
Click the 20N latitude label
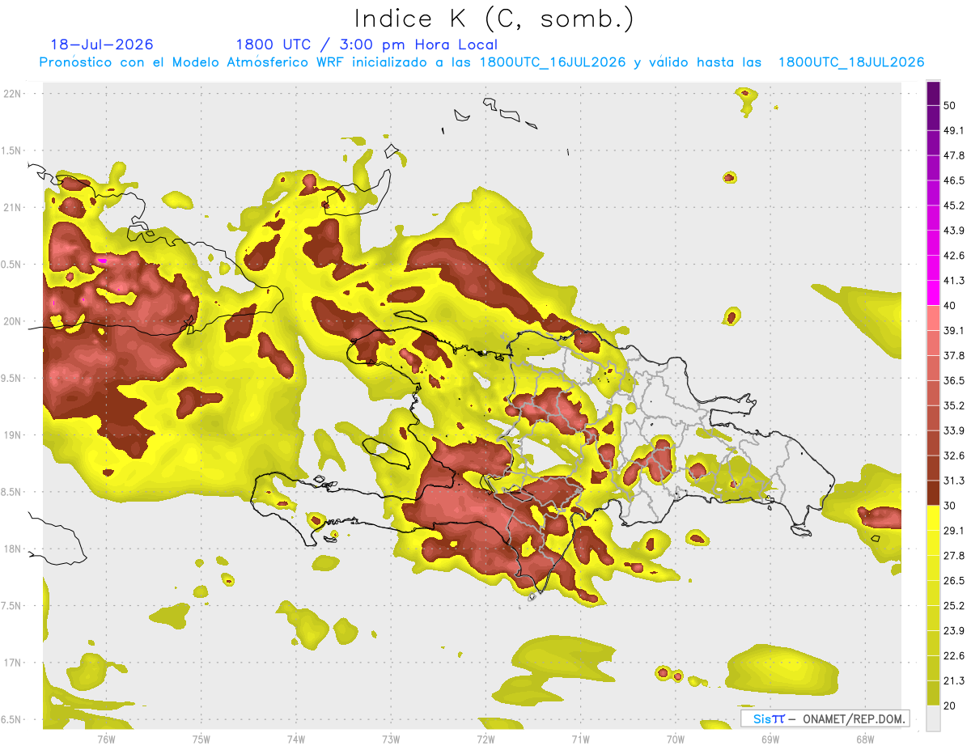click(x=13, y=321)
